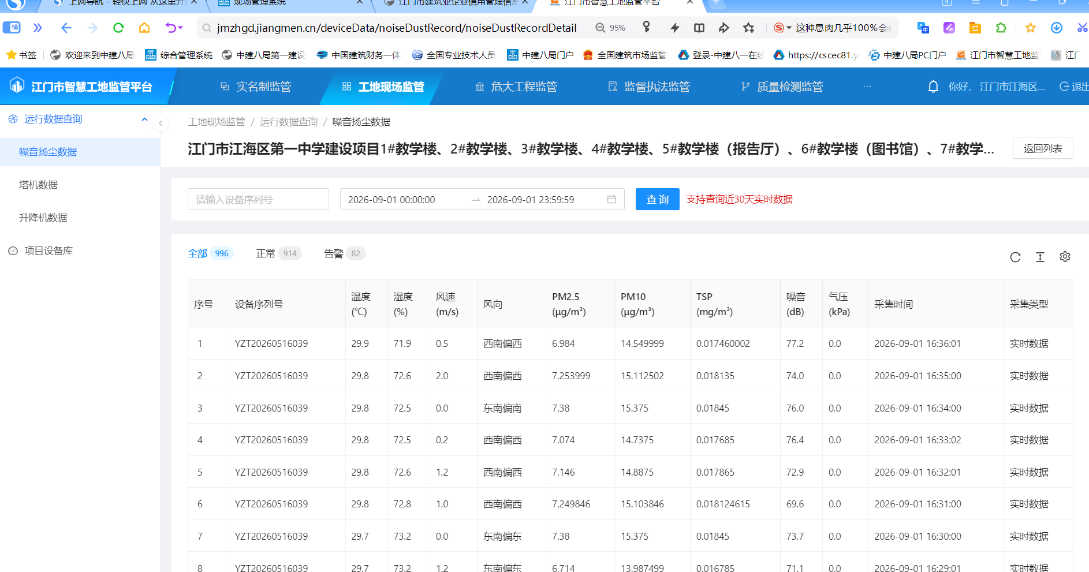
Task: Focus the device serial number input field
Action: [258, 199]
